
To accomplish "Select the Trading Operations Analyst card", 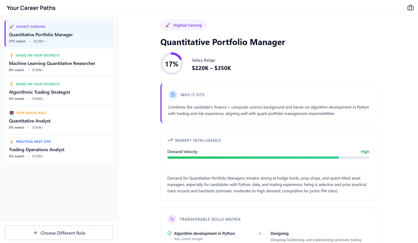I will pos(59,149).
